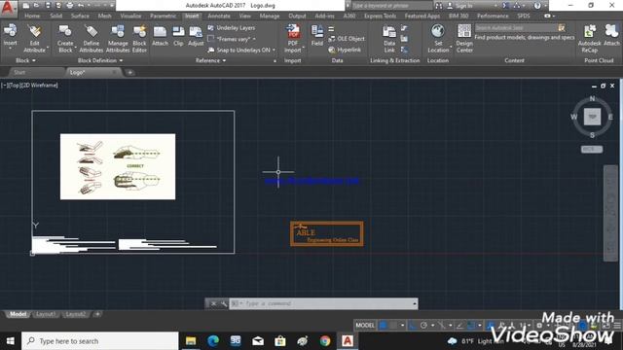Insert a Field
The width and height of the screenshot is (623, 350).
[317, 35]
